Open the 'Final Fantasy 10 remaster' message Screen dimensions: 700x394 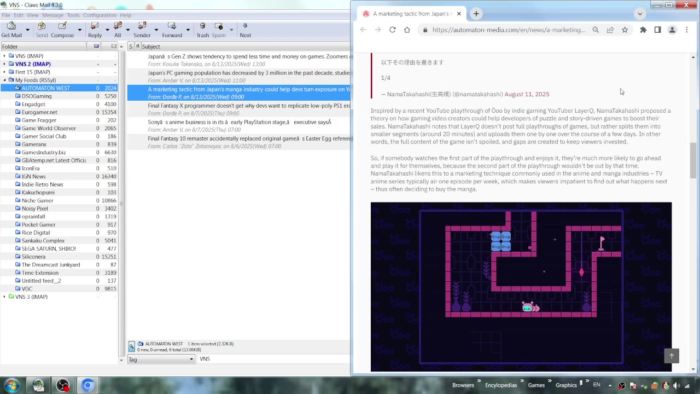pyautogui.click(x=238, y=142)
